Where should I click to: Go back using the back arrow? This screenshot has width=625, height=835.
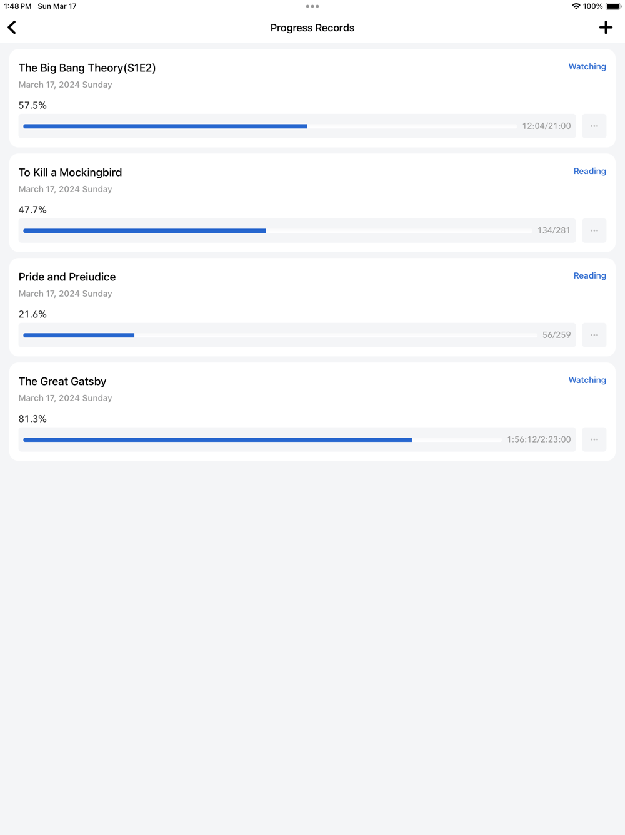point(12,28)
